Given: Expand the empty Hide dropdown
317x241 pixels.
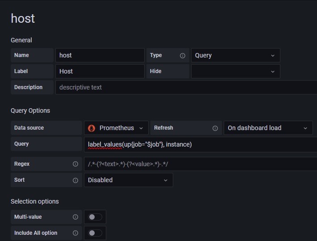Looking at the screenshot, I should (x=235, y=71).
